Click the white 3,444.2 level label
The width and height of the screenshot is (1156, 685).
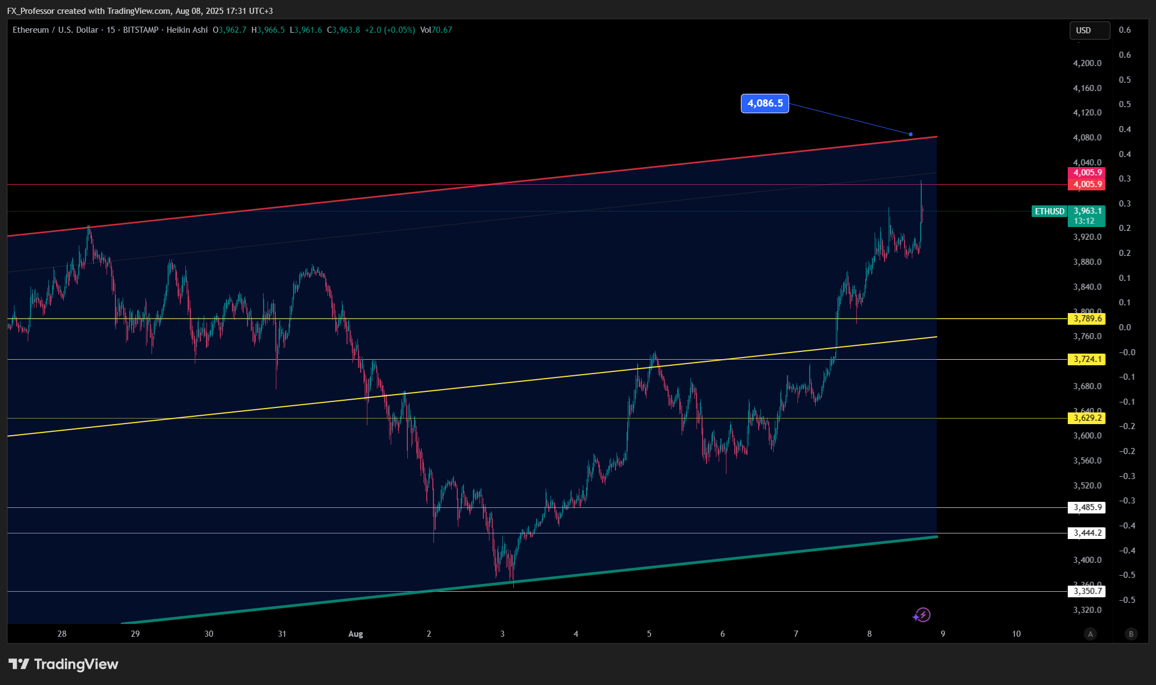click(1087, 533)
